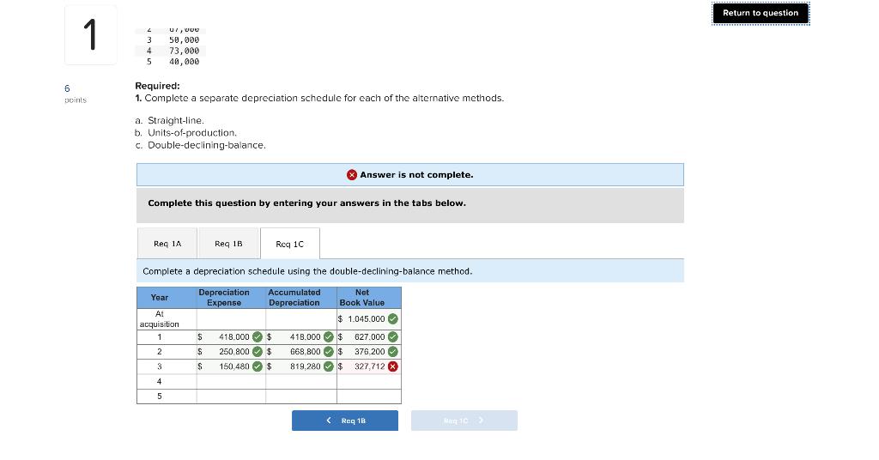Image resolution: width=879 pixels, height=460 pixels.
Task: Click the 50,000 value in the data list
Action: point(184,39)
